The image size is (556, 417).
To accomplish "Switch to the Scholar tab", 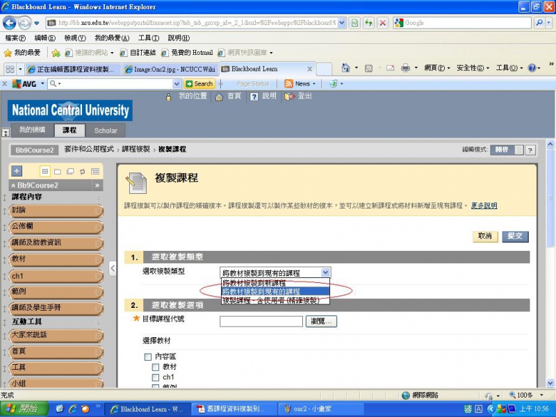I will [106, 131].
